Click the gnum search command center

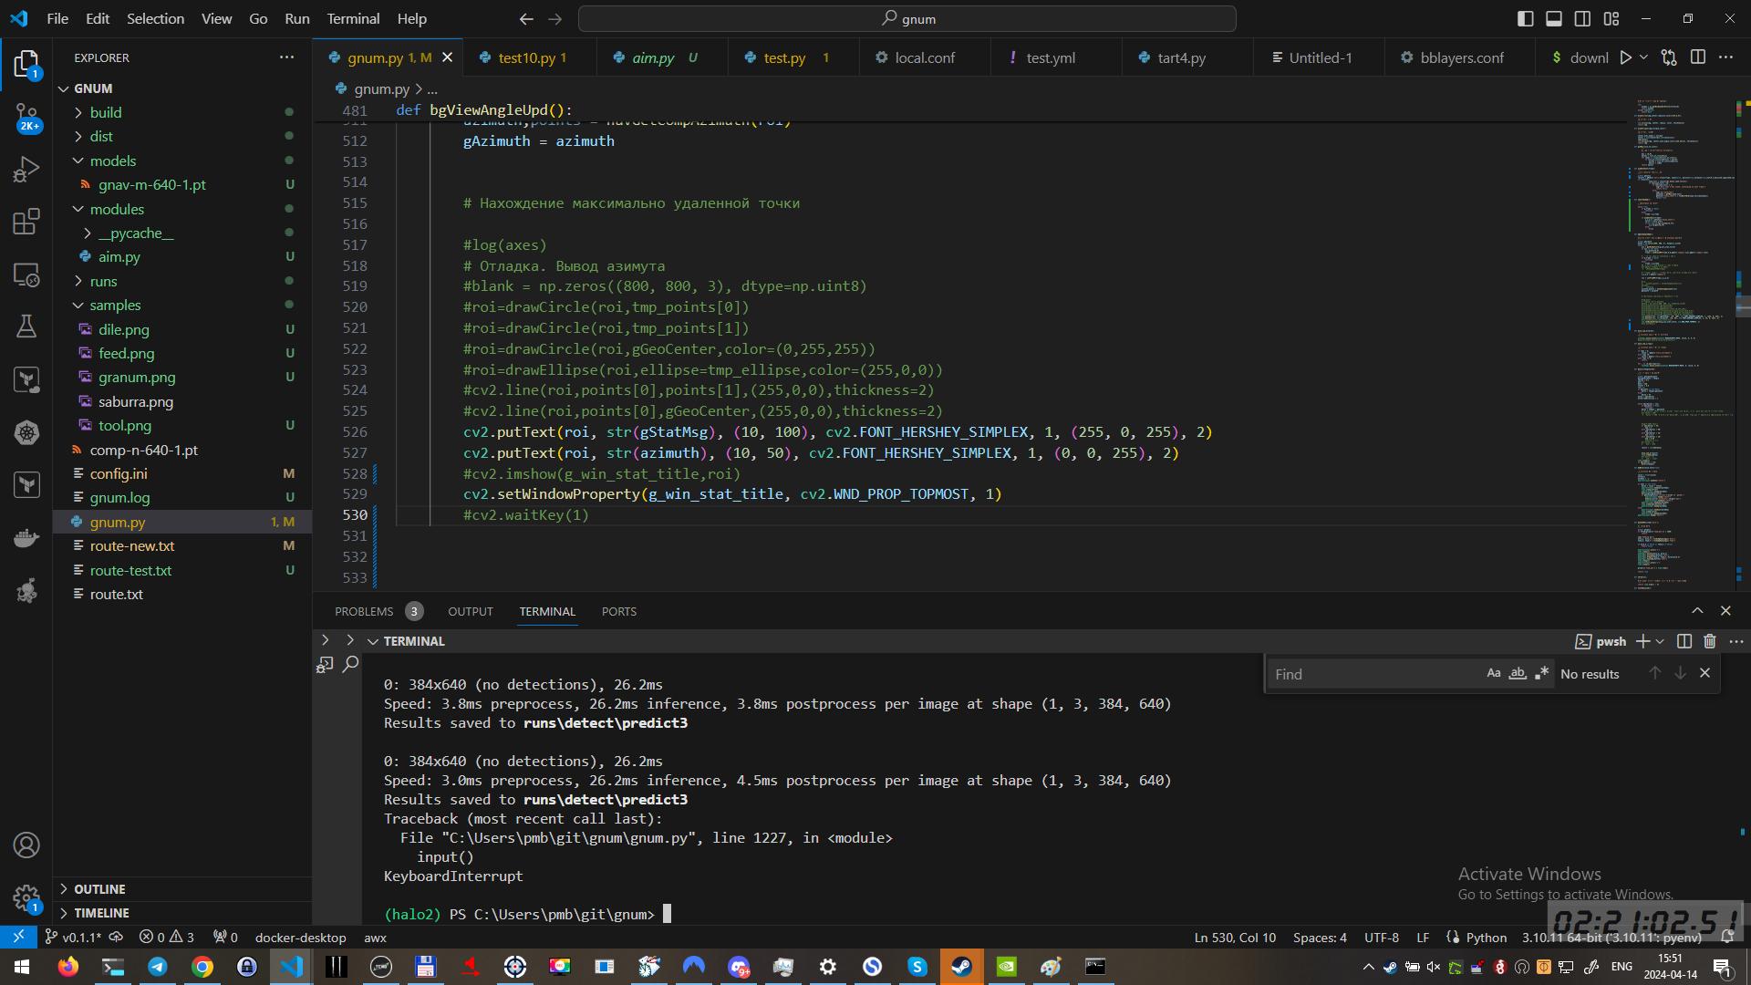pyautogui.click(x=907, y=18)
